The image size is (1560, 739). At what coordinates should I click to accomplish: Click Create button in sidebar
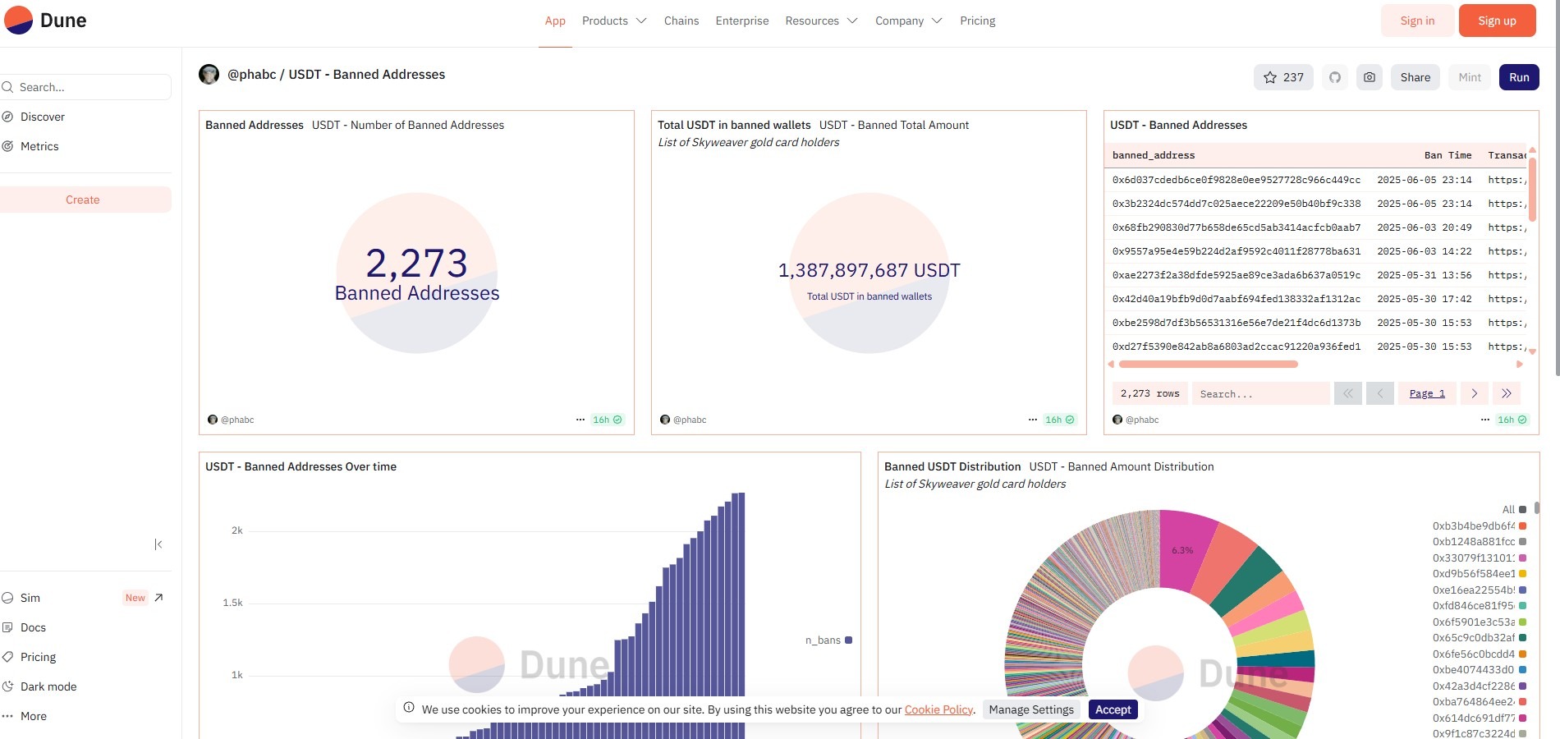click(83, 200)
